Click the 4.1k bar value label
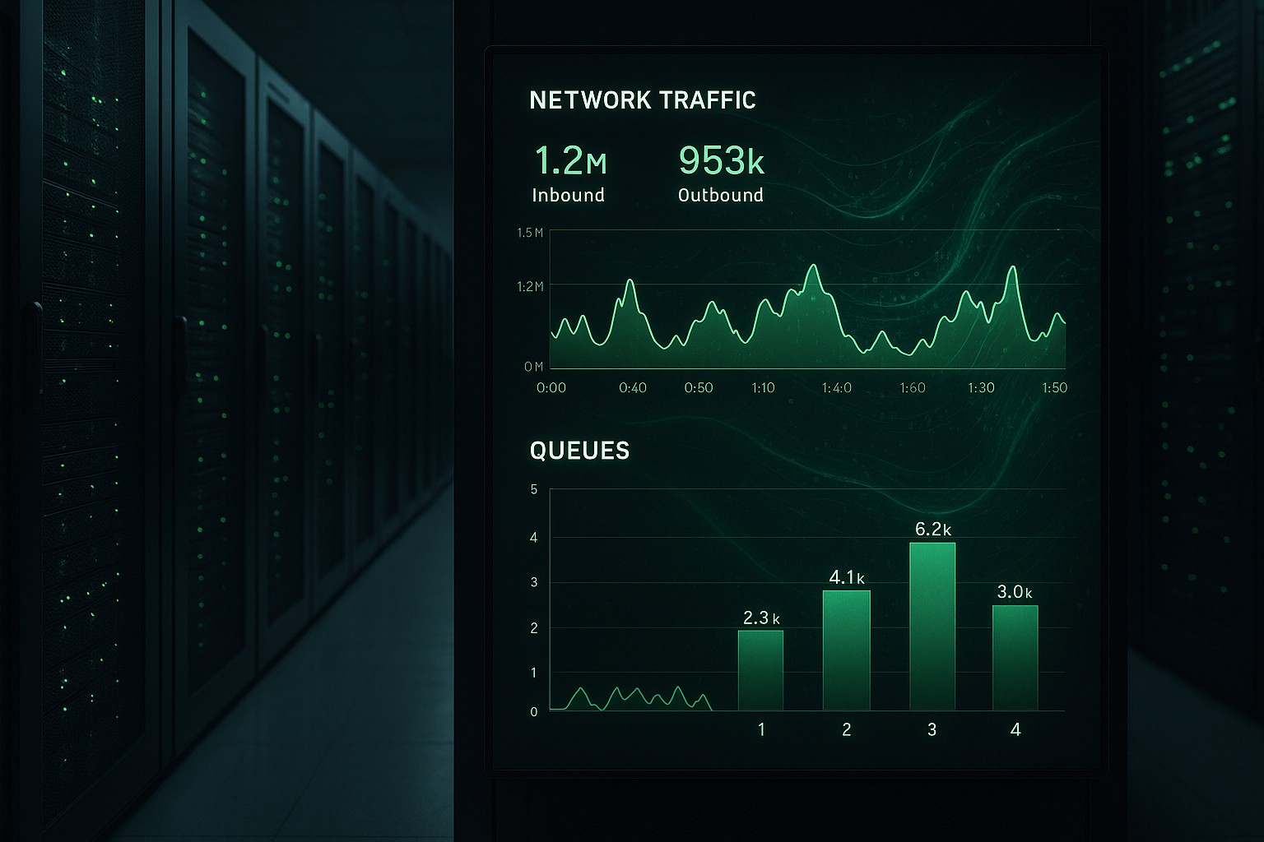1264x842 pixels. [847, 578]
